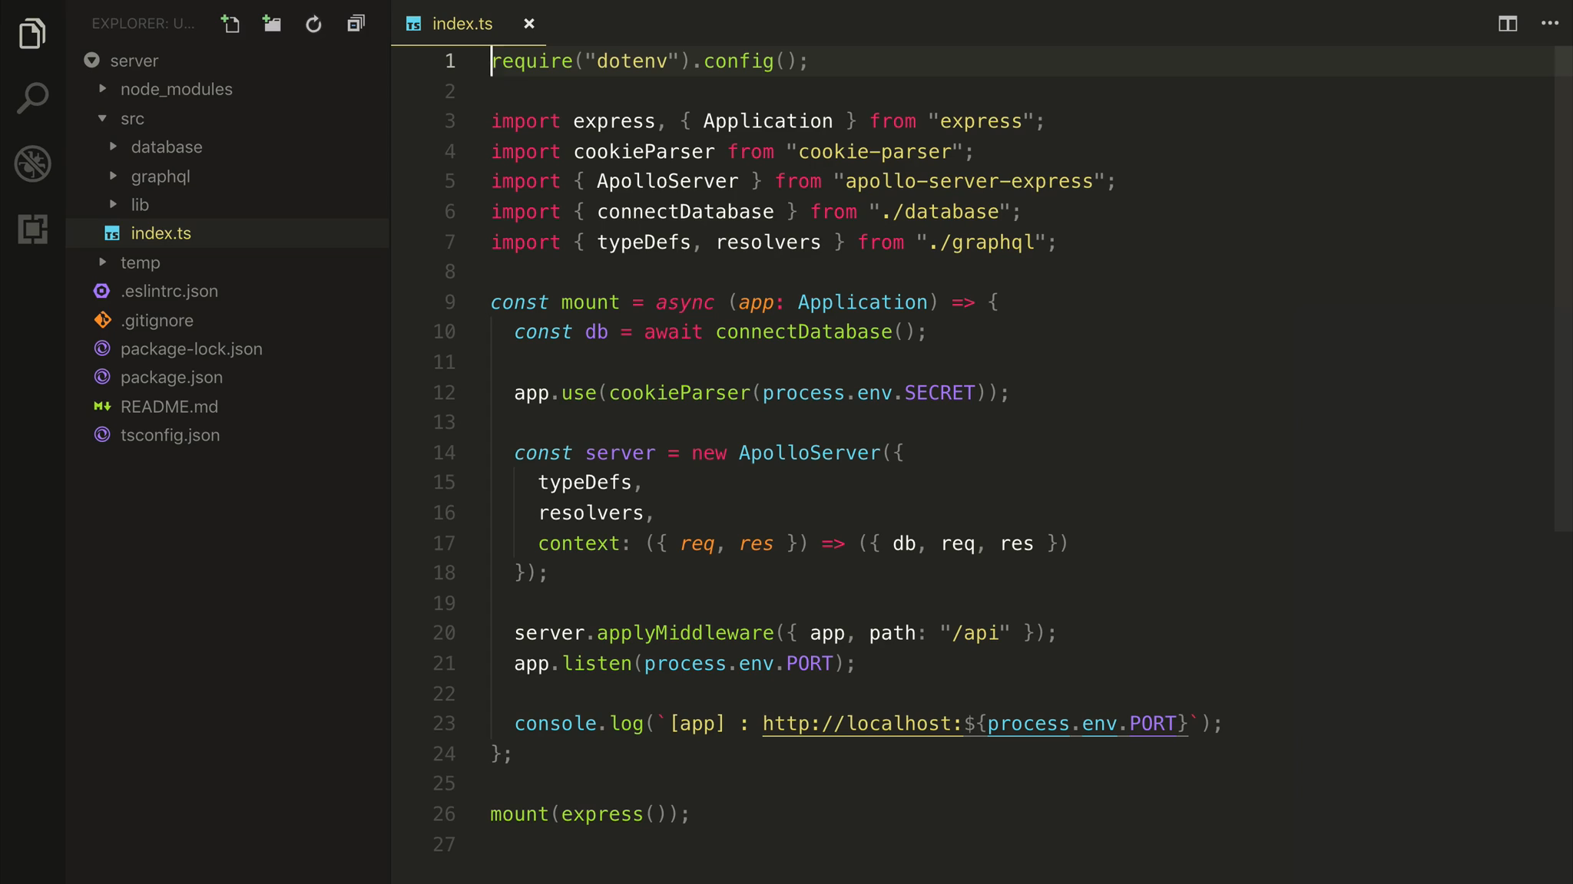
Task: Select the tsconfig.json file
Action: [x=171, y=435]
